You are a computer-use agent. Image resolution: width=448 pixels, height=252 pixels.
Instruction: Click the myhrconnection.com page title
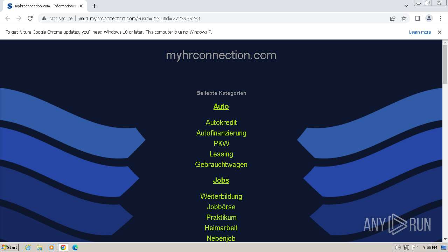coord(221,55)
